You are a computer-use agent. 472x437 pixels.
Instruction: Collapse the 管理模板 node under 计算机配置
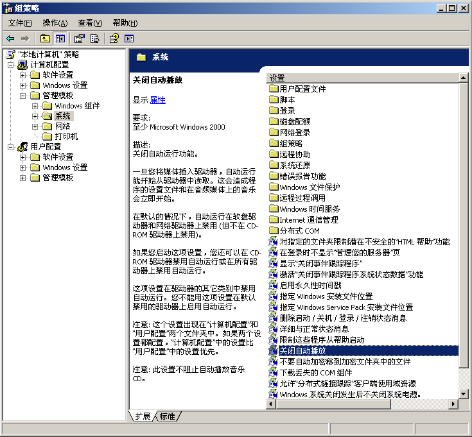point(23,96)
